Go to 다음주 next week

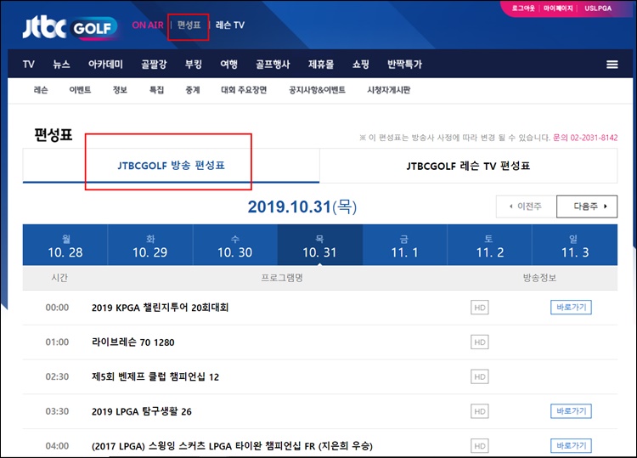[x=587, y=206]
